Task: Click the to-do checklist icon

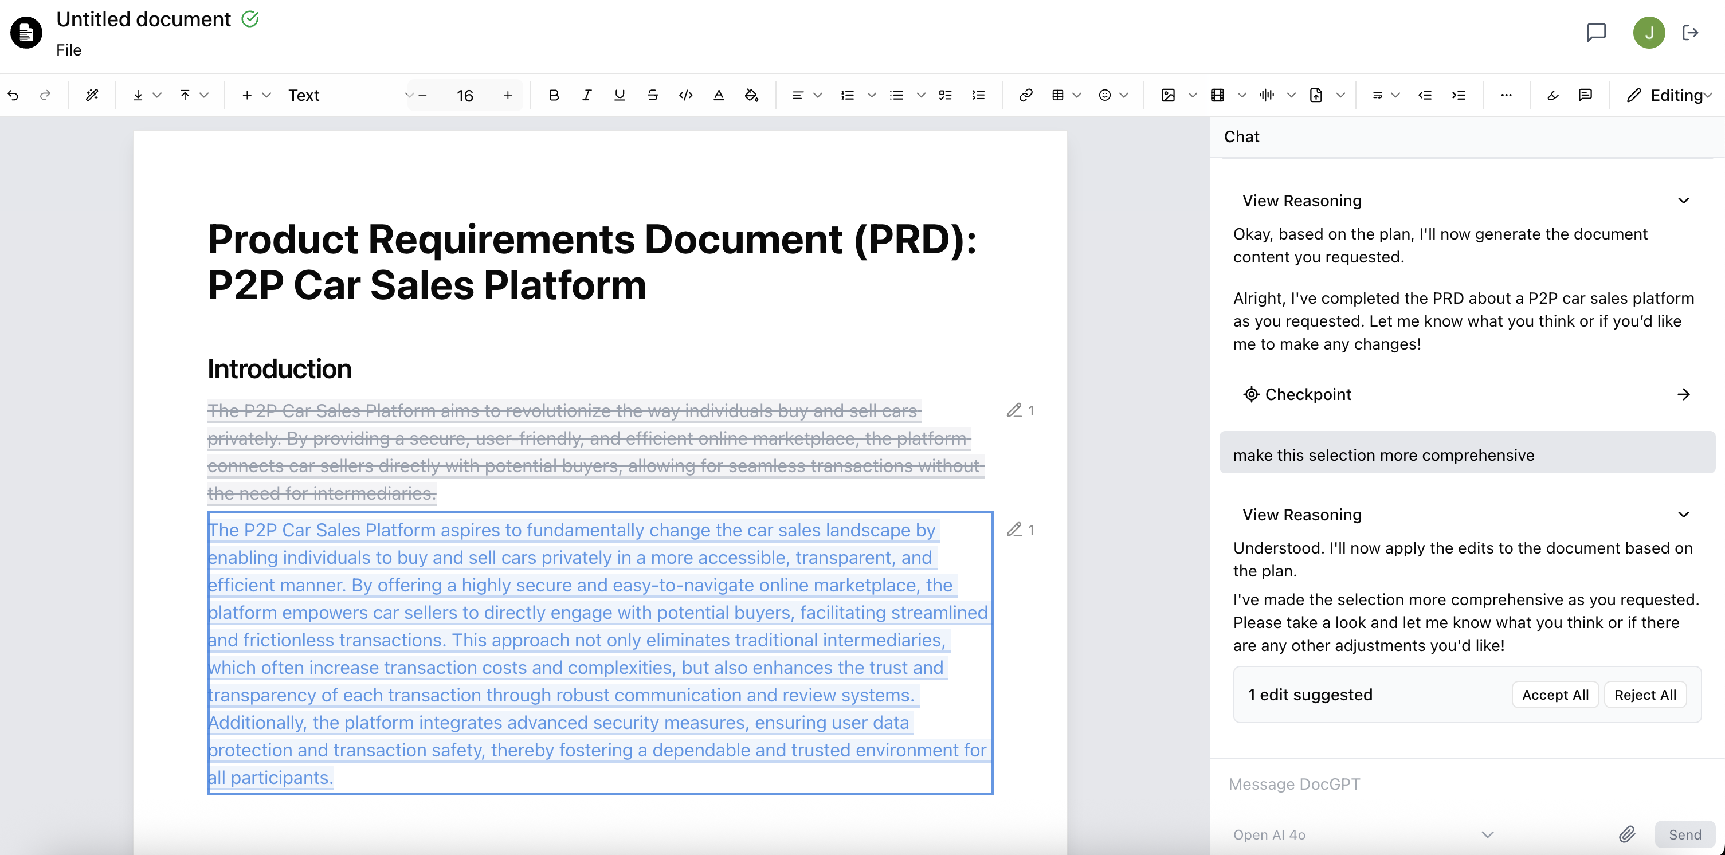Action: tap(945, 95)
